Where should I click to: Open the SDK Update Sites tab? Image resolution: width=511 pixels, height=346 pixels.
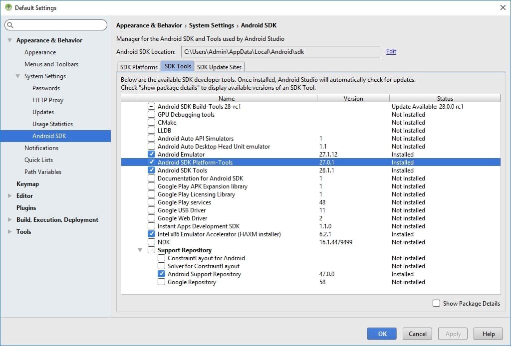click(x=220, y=67)
